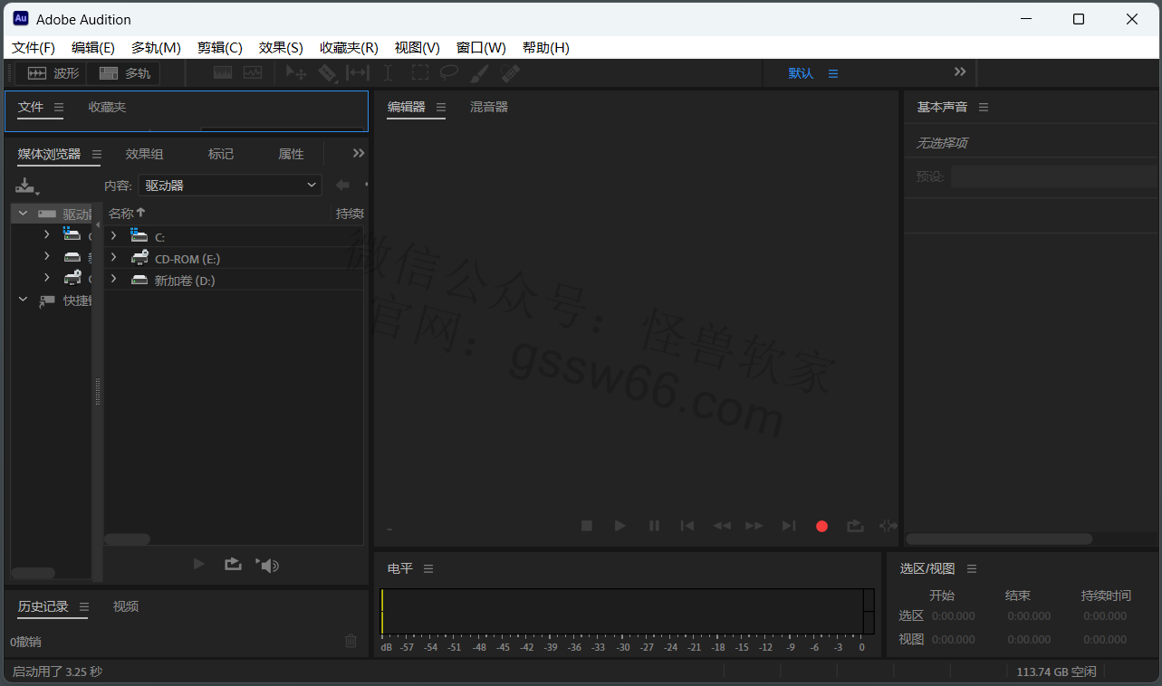Open the 基本声音 panel menu icon

pyautogui.click(x=984, y=107)
